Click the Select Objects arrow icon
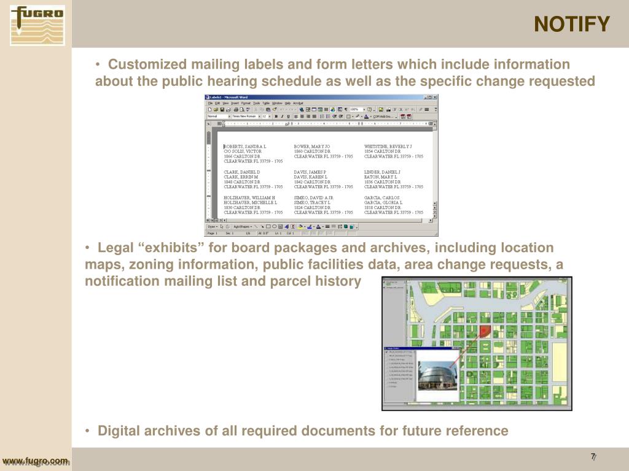This screenshot has height=471, width=629. tap(221, 227)
